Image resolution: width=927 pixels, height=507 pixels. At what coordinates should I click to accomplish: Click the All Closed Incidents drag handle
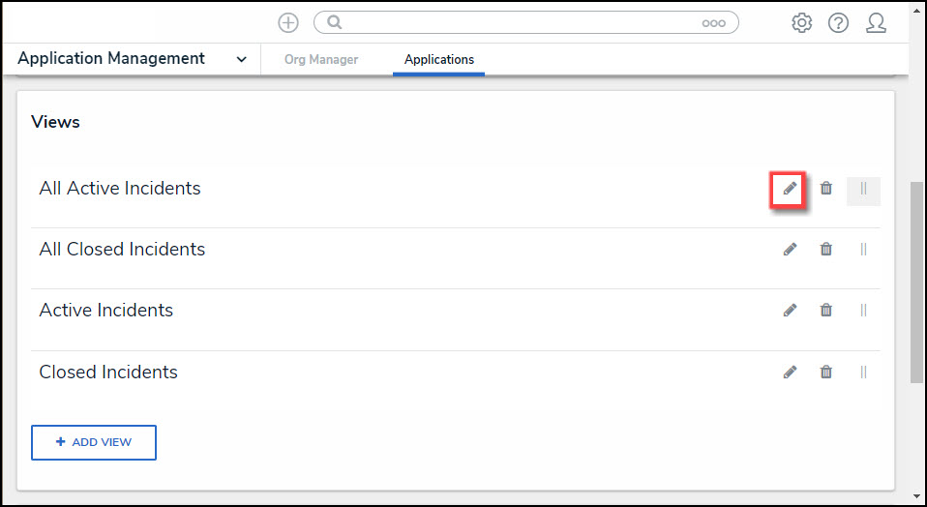point(863,250)
